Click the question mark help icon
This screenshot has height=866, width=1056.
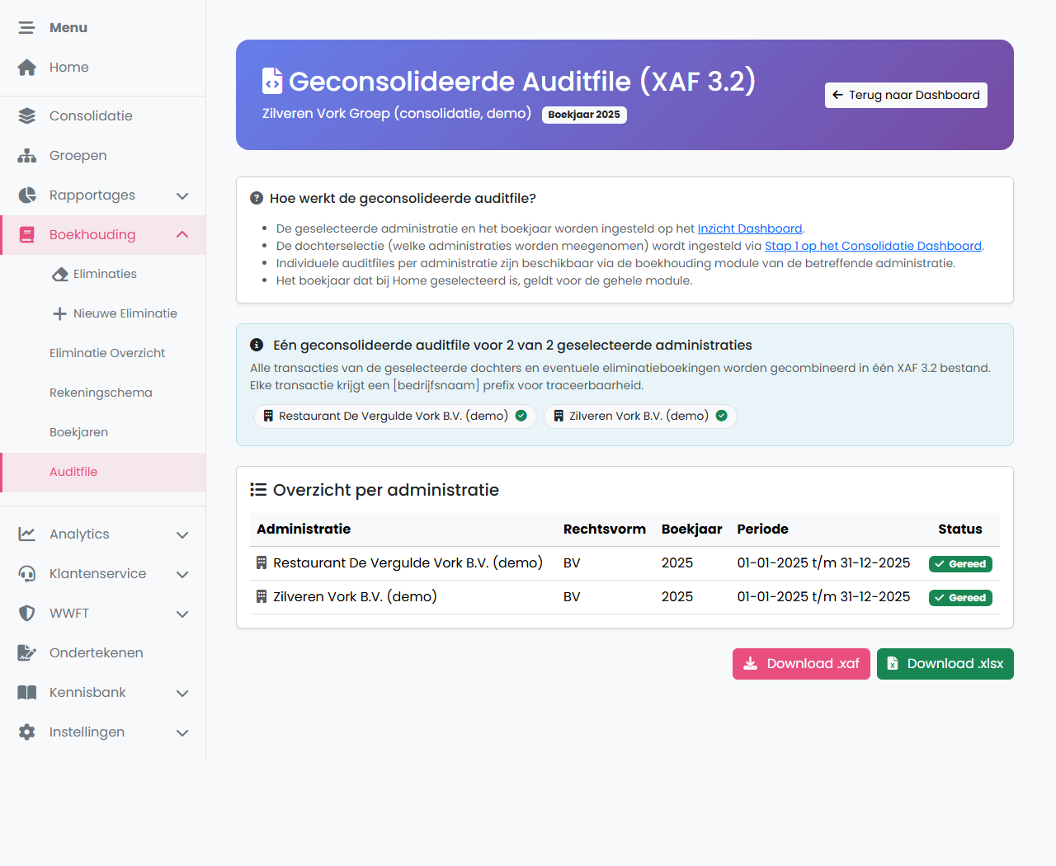coord(257,199)
